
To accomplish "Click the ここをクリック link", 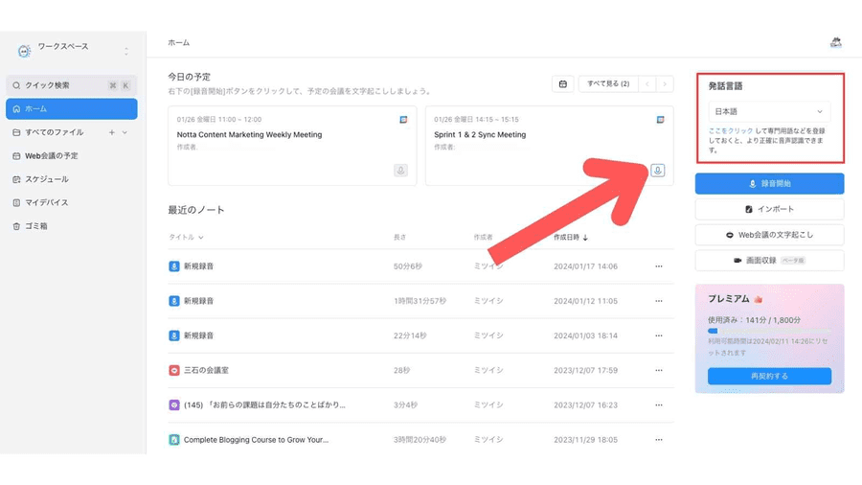I will tap(731, 130).
